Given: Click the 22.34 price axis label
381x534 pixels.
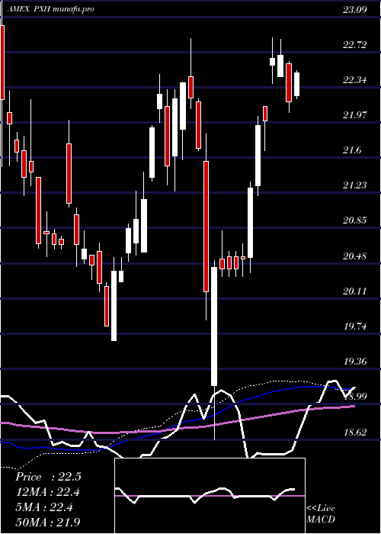Looking at the screenshot, I should [355, 80].
